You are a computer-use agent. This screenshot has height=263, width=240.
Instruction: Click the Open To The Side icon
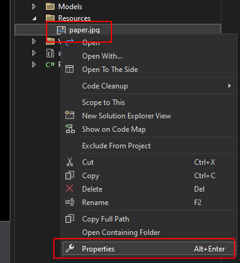tap(69, 69)
